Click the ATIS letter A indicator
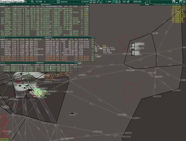186x141 pixels. point(45,2)
